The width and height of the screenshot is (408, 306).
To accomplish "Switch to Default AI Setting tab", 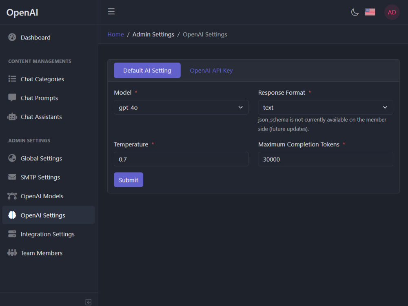I will tap(147, 70).
